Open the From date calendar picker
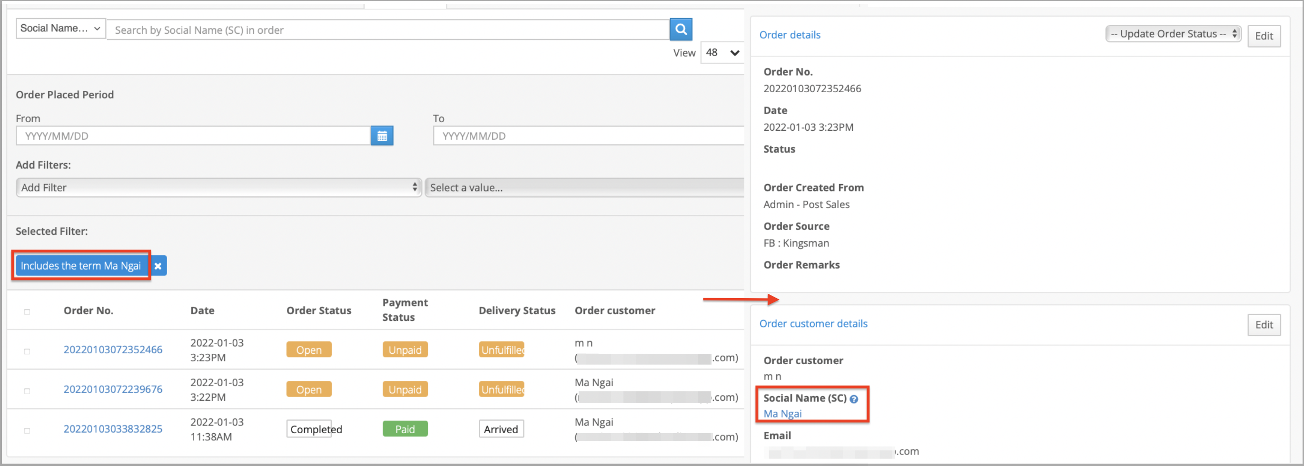The image size is (1304, 466). pos(382,136)
